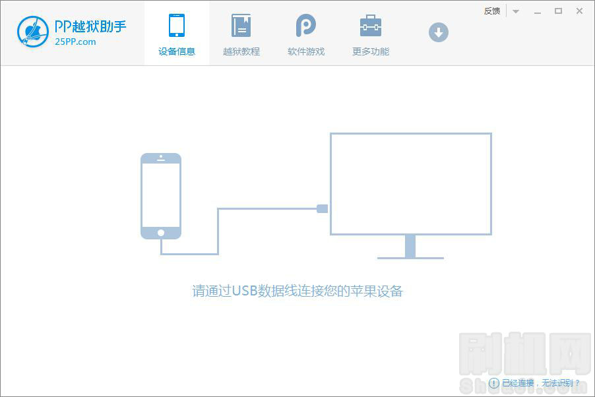595x397 pixels.
Task: Click 已经连接，无法识别？ help link
Action: point(541,383)
